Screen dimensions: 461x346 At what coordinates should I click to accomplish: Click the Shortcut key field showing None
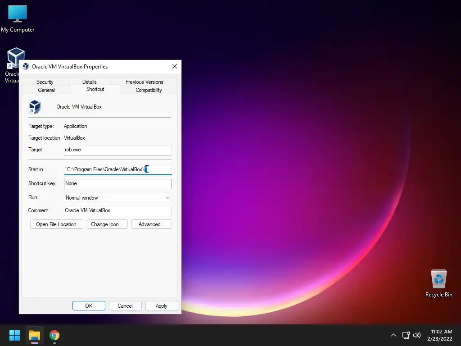pos(118,184)
